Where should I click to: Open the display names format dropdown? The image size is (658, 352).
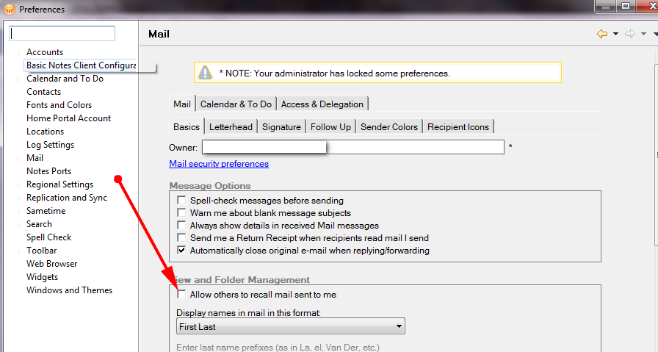point(290,326)
